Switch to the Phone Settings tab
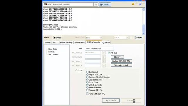 (x=66, y=42)
